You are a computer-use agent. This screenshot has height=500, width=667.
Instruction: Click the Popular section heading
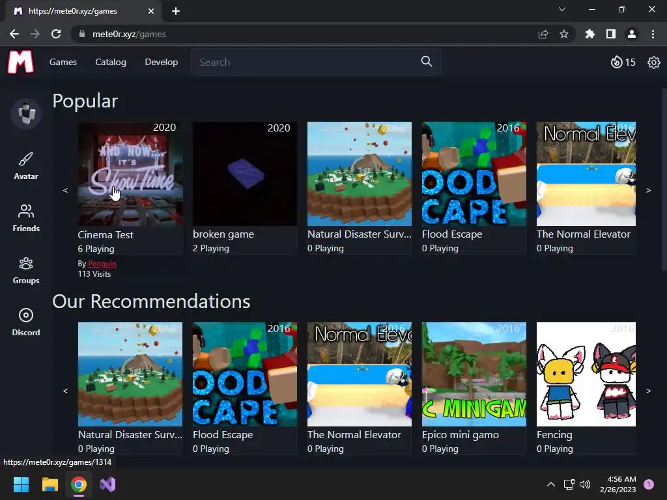click(x=85, y=101)
